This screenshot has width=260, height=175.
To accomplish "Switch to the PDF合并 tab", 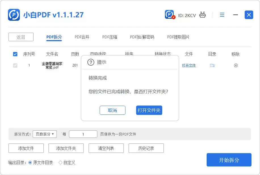I will coord(82,37).
